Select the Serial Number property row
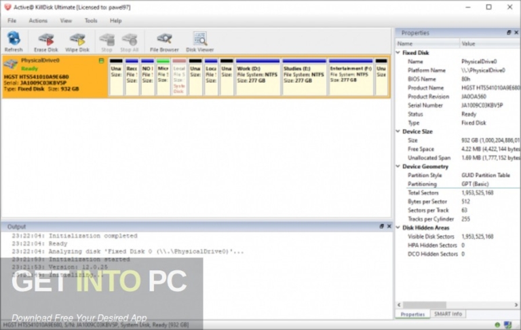 (x=458, y=105)
